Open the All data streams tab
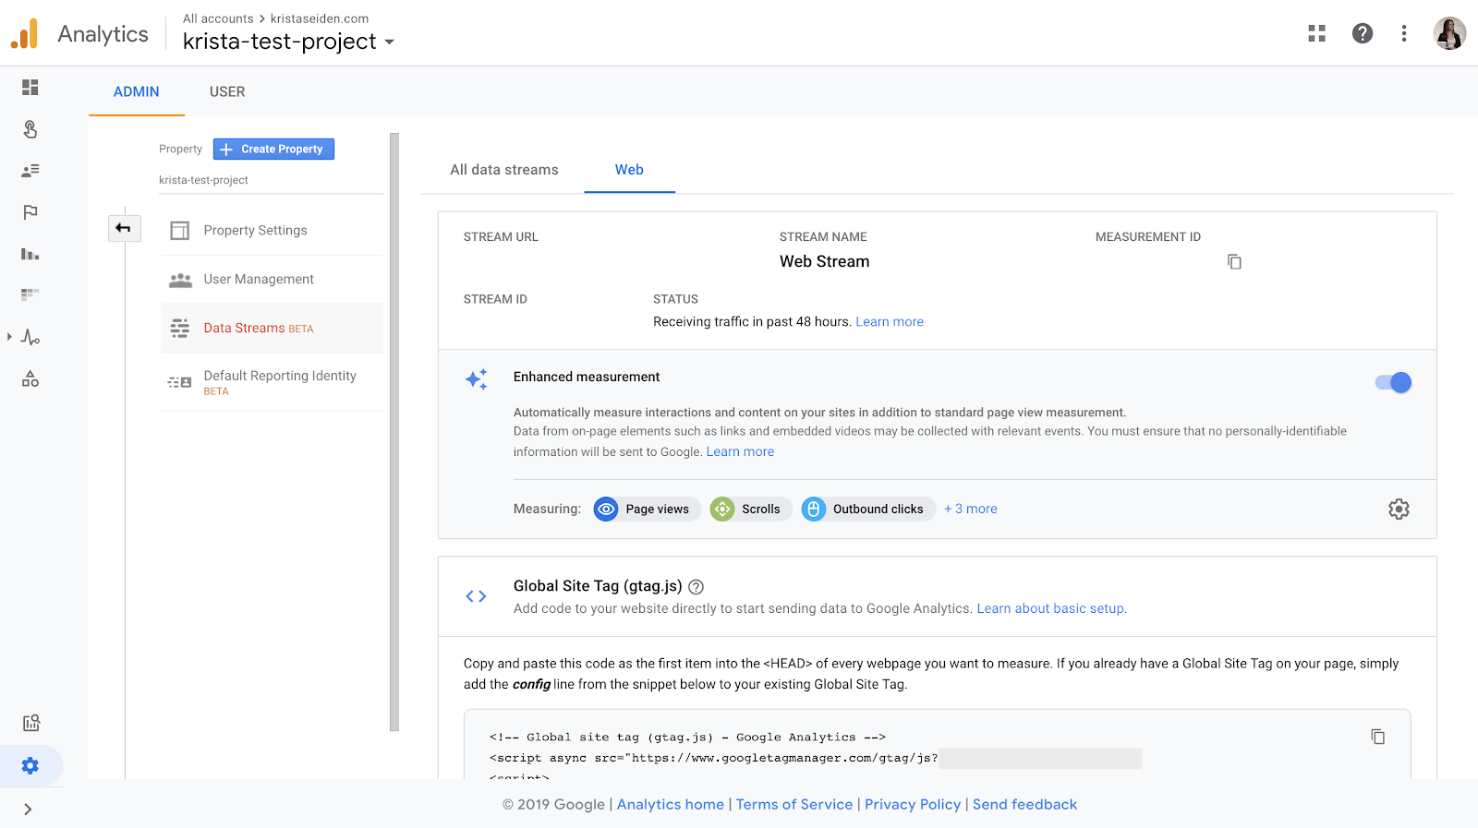1478x828 pixels. 504,170
